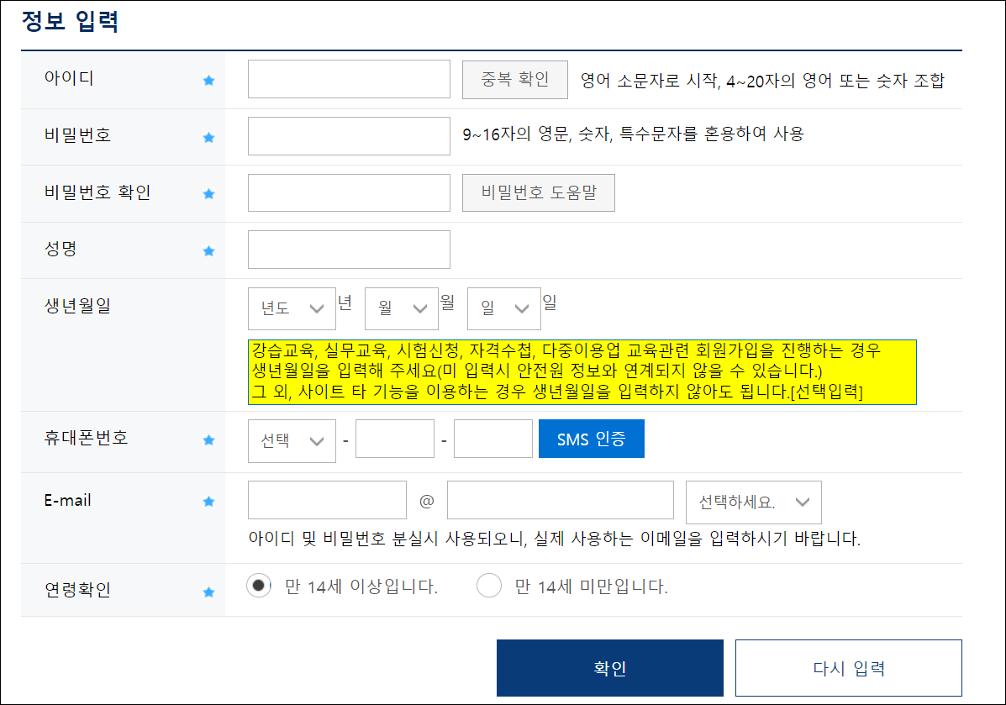Open the 비밀번호 도움말 password help
This screenshot has height=705, width=1006.
point(538,192)
